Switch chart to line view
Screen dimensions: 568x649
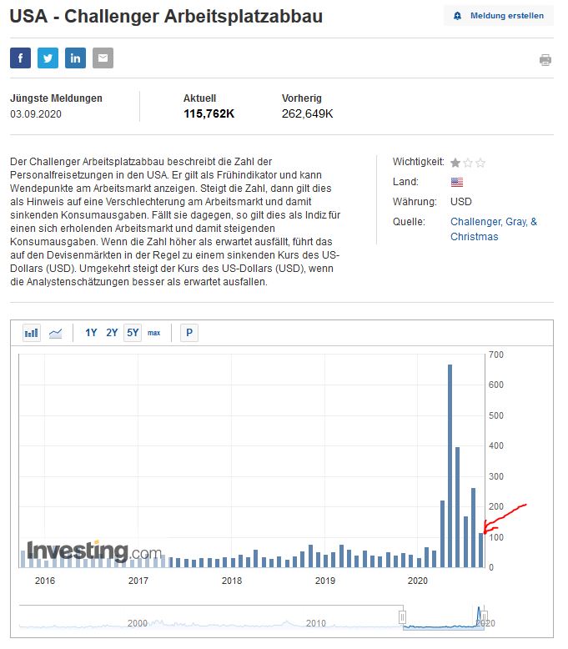click(56, 333)
